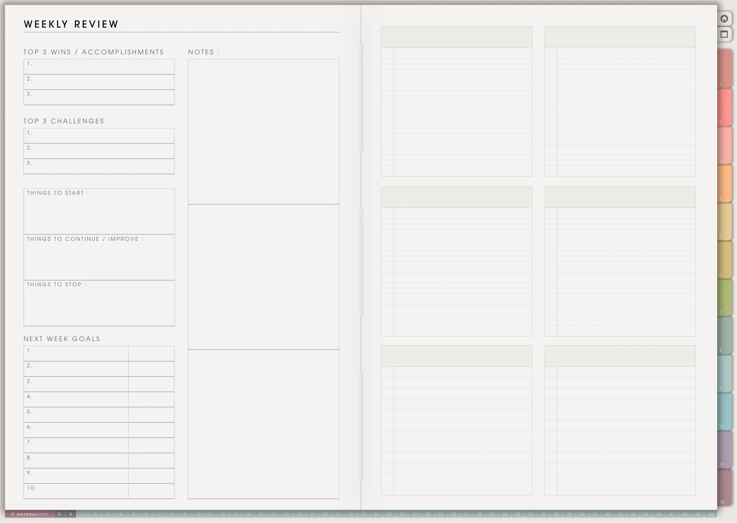This screenshot has width=737, height=523.
Task: Go to the green month 7 side tab
Action: pos(725,297)
